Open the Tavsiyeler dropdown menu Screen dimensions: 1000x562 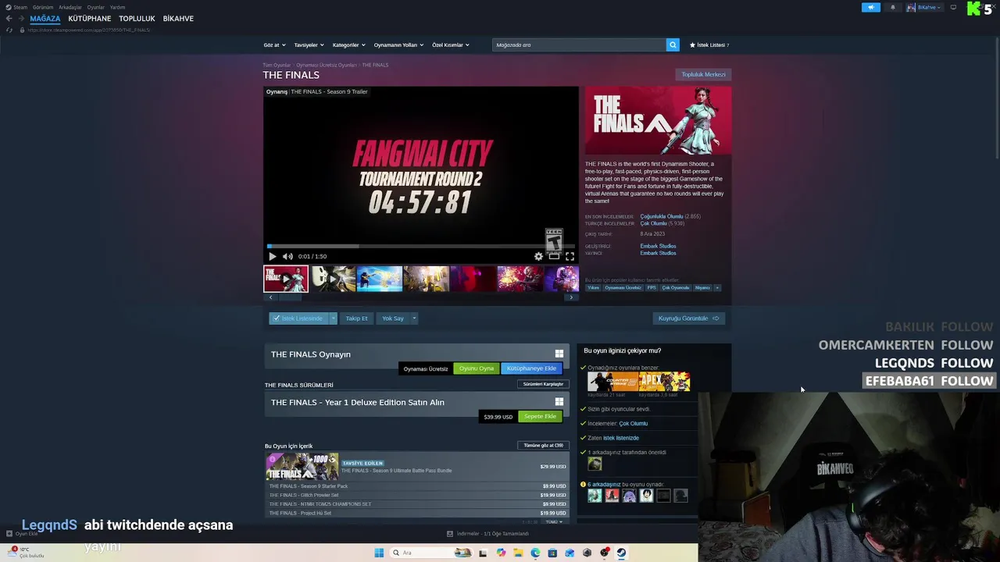(x=309, y=45)
